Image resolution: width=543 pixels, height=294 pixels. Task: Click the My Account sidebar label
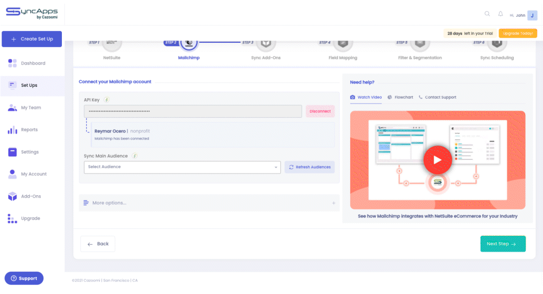point(34,174)
